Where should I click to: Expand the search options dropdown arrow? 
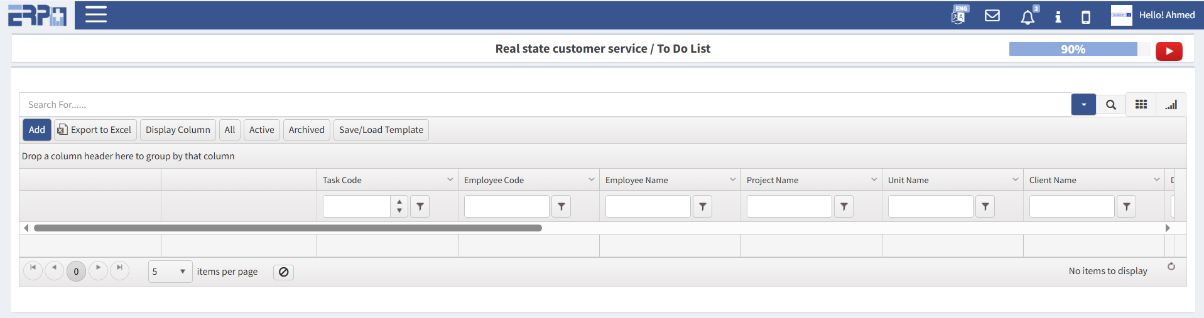pos(1083,105)
